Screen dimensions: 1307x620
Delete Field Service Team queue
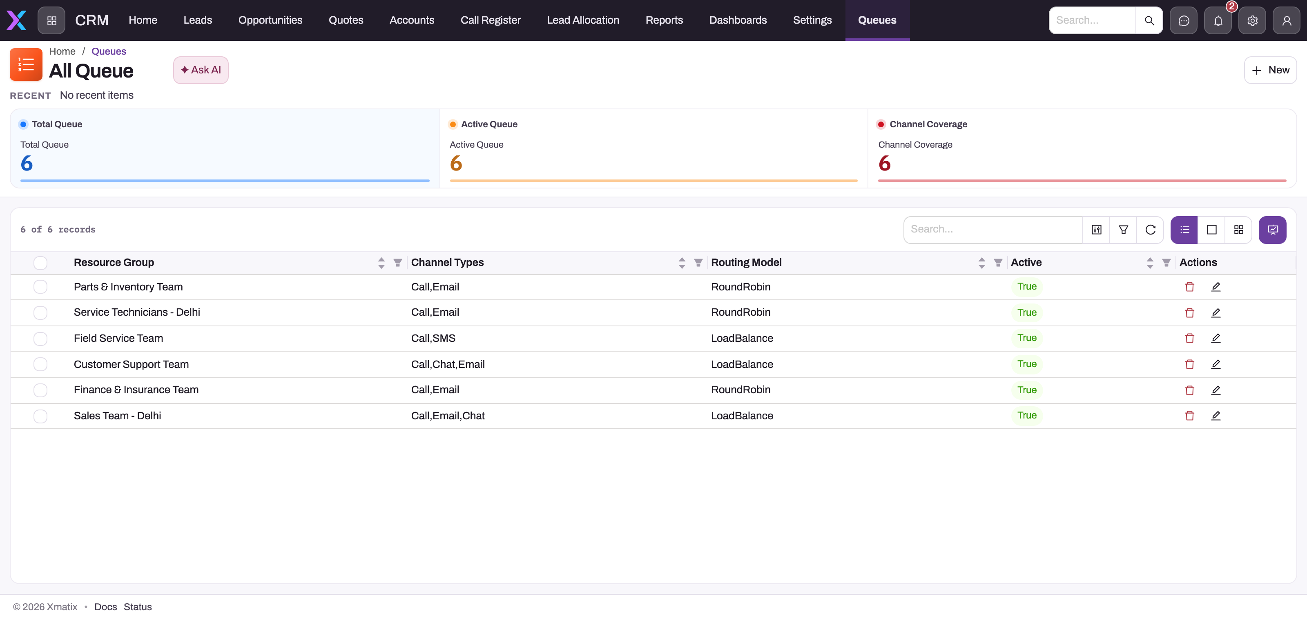[x=1189, y=338]
